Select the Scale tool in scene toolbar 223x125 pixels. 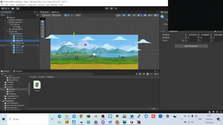(x=43, y=31)
